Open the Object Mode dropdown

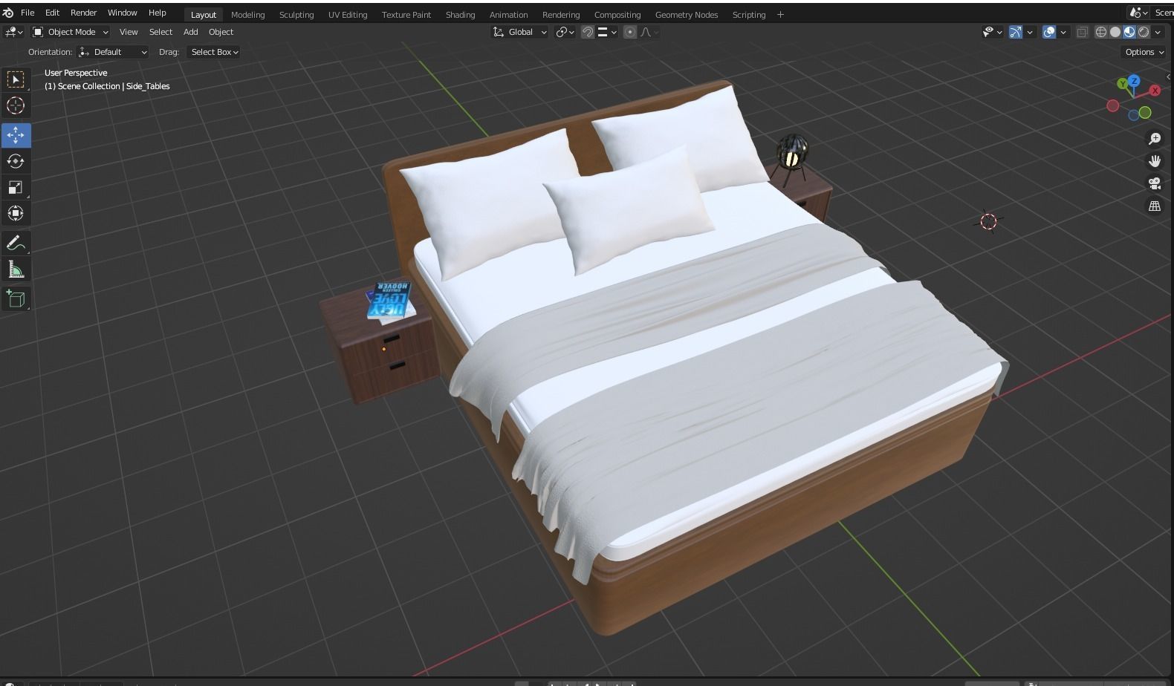[71, 32]
